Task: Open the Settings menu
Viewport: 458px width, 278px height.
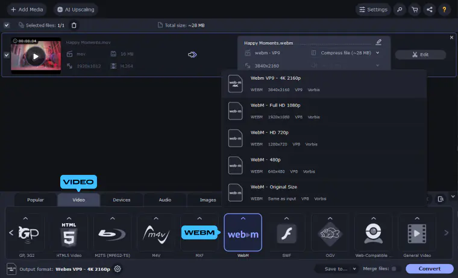Action: [373, 10]
